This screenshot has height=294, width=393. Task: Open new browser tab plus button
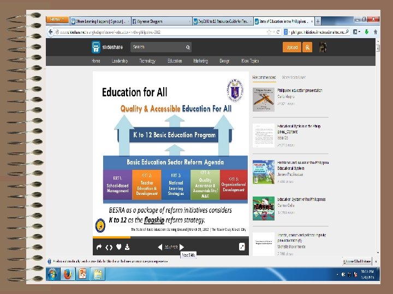(x=318, y=21)
